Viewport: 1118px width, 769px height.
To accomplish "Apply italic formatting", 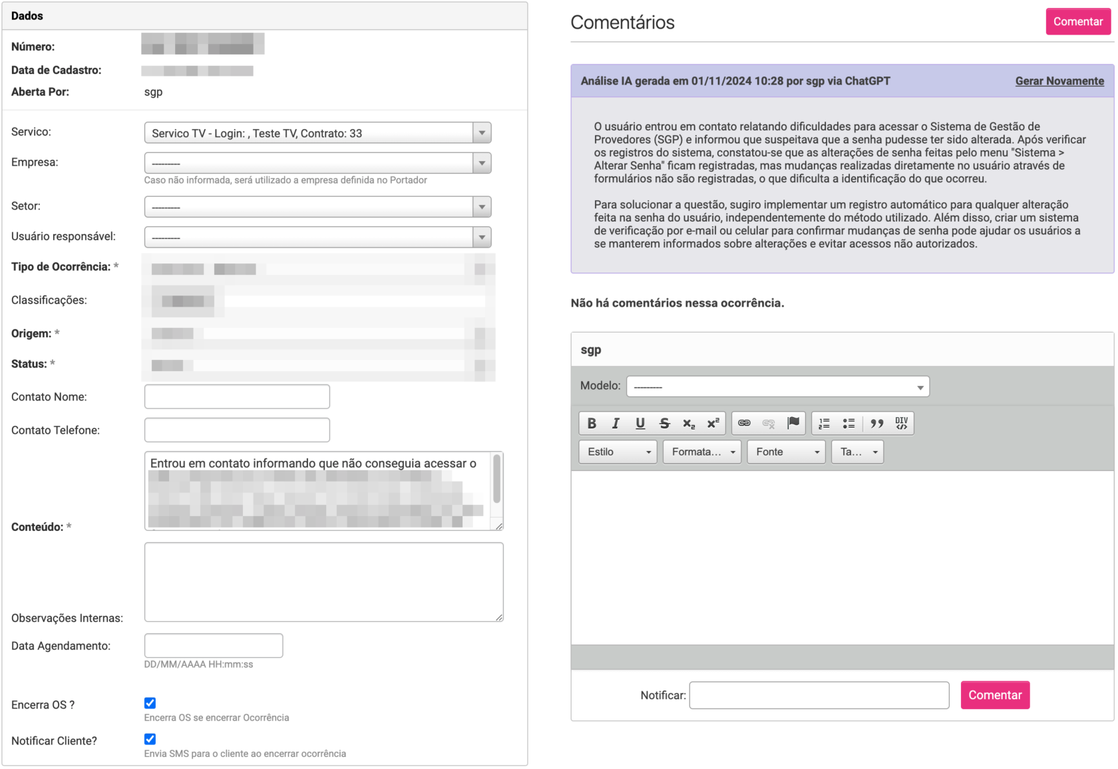I will coord(616,423).
